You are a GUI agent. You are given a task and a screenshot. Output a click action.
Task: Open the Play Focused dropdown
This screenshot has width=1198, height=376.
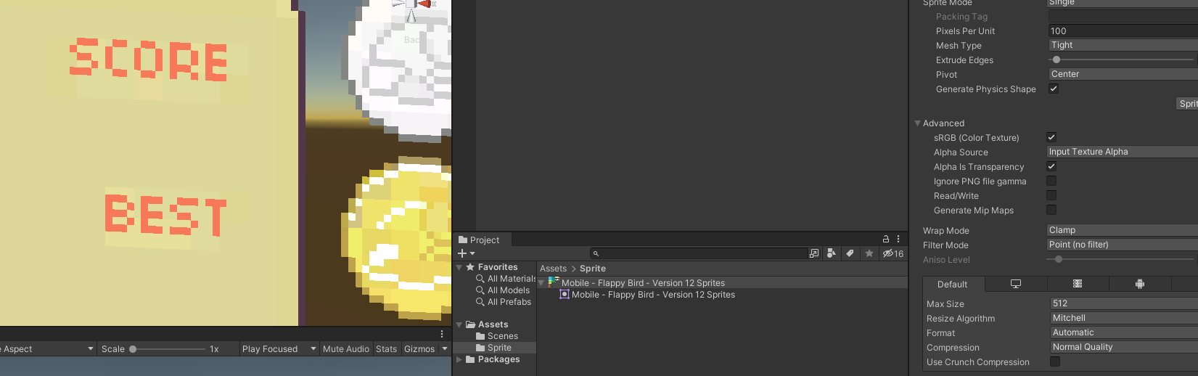[x=279, y=349]
